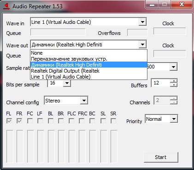Expand the dropdown right of Sample rate

[x=173, y=67]
